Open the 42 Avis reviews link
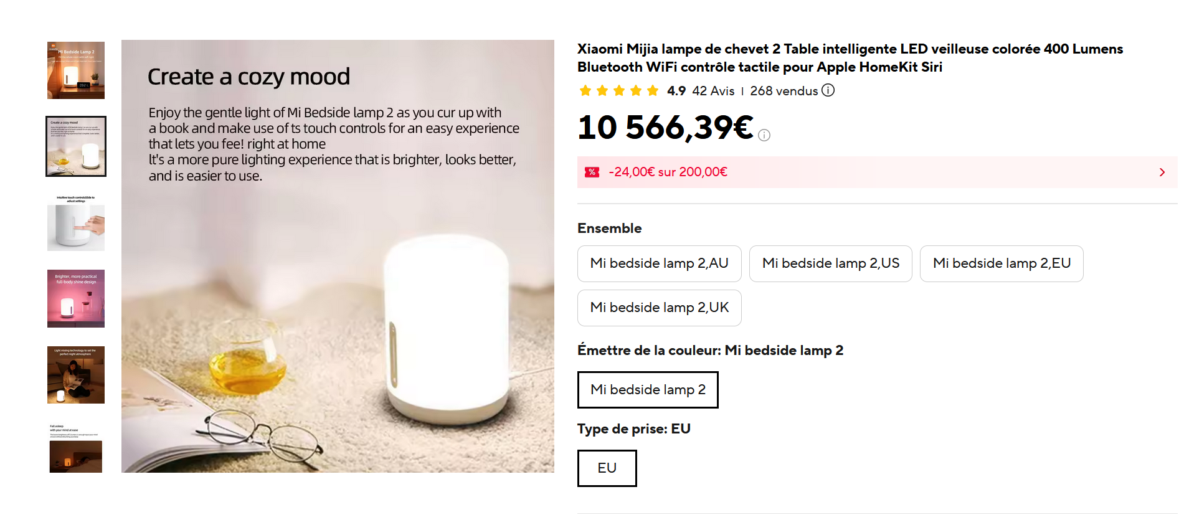The image size is (1179, 530). (x=713, y=91)
